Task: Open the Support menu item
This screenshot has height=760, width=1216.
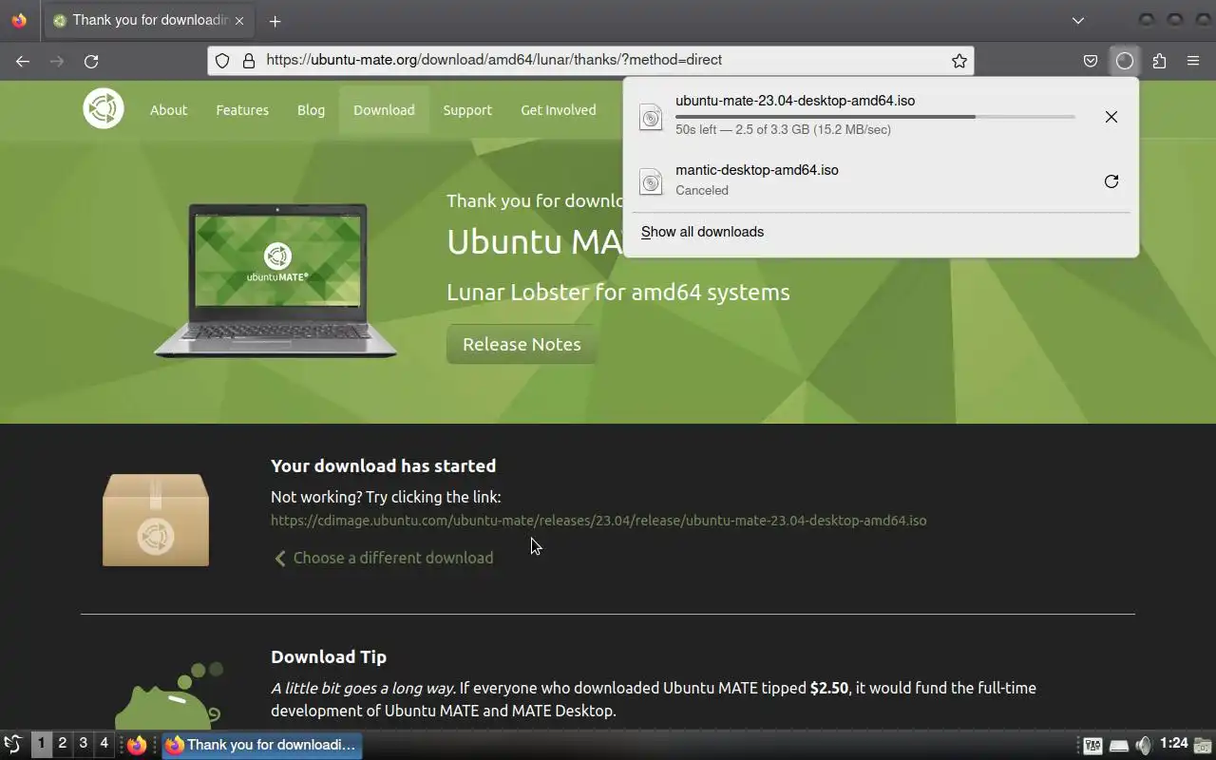Action: tap(467, 110)
